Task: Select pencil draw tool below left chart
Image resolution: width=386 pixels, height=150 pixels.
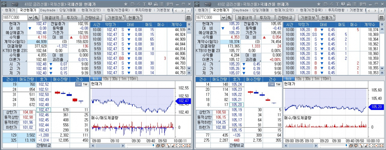Action: (x=173, y=146)
